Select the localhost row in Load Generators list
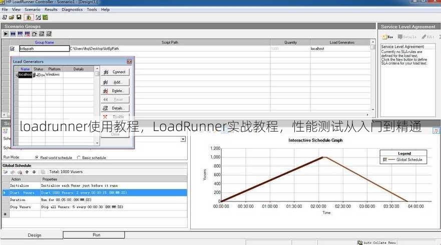The image size is (441, 245). click(55, 74)
